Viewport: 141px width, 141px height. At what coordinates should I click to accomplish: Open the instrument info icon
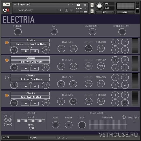tap(85, 5)
